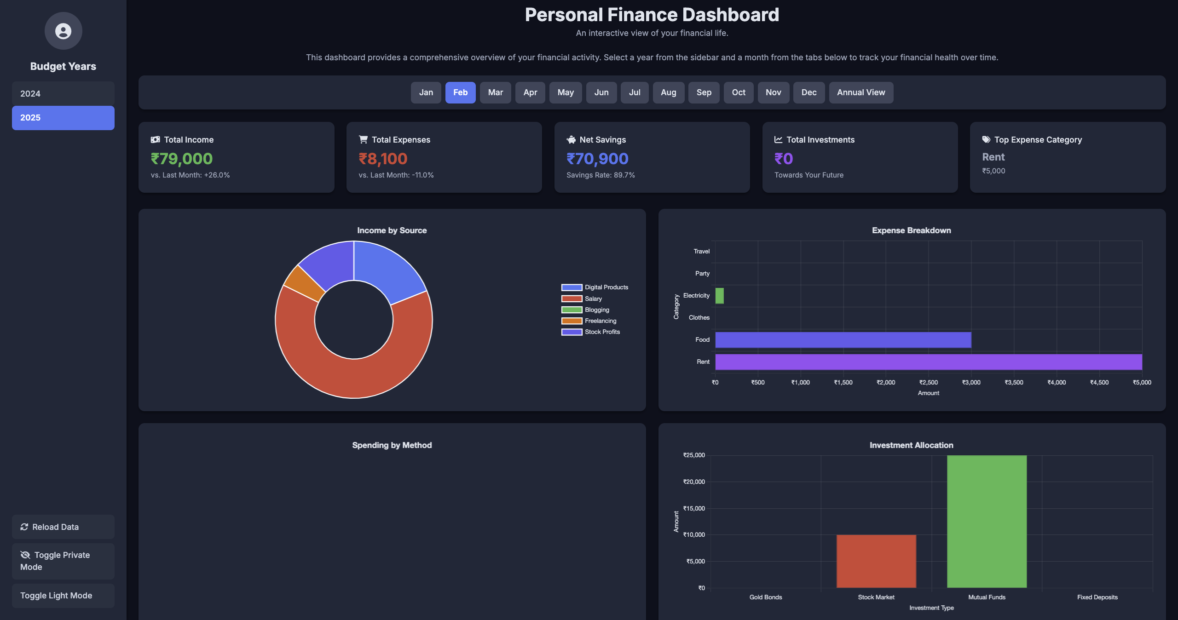The width and height of the screenshot is (1178, 620).
Task: Open the Annual View tab
Action: [x=860, y=92]
